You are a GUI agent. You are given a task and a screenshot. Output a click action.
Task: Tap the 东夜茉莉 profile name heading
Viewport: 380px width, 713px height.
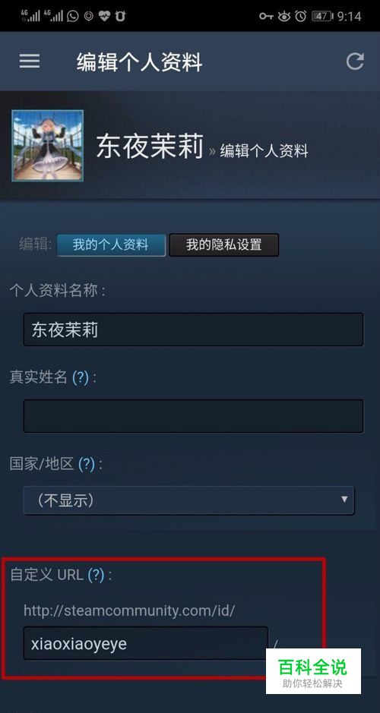(x=150, y=147)
